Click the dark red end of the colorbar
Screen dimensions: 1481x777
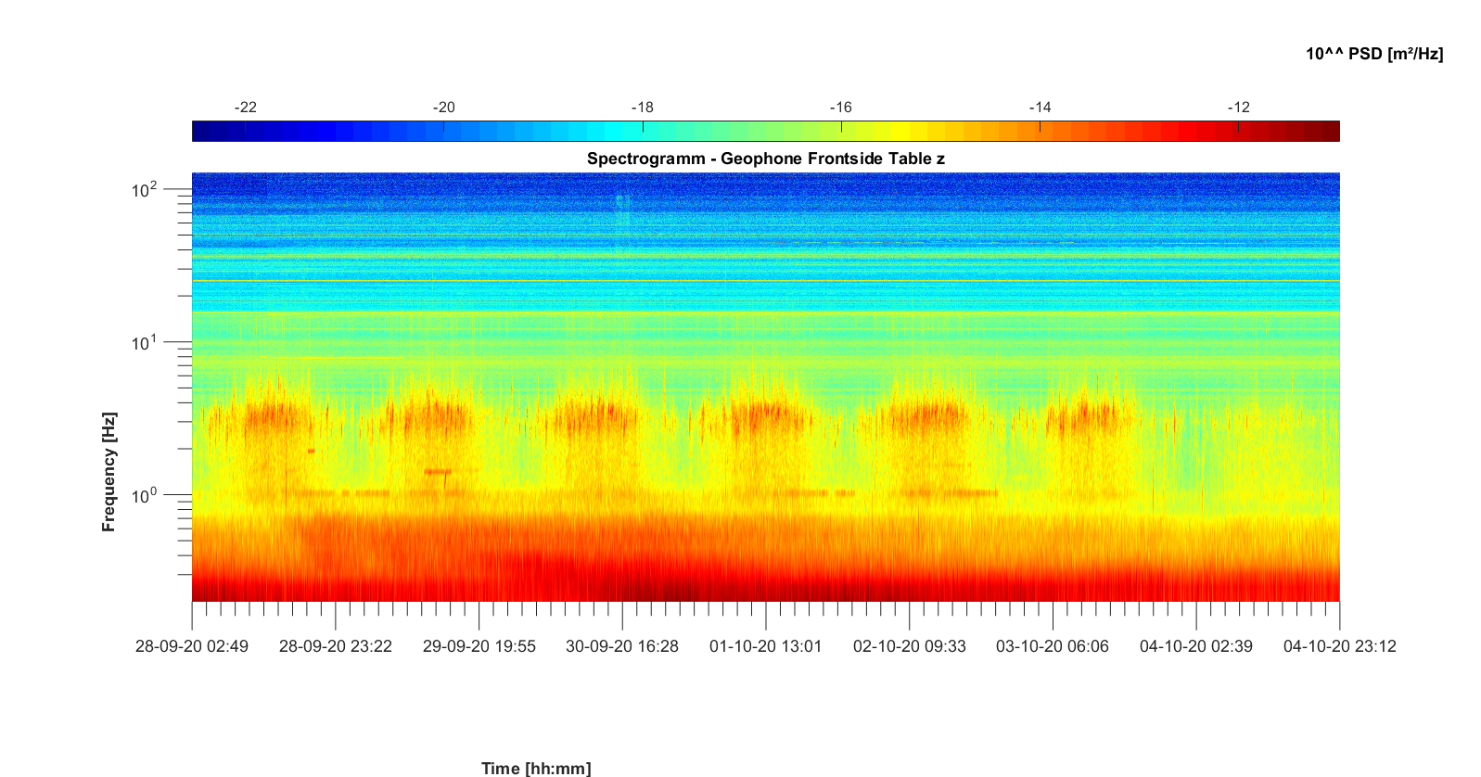pos(1329,131)
